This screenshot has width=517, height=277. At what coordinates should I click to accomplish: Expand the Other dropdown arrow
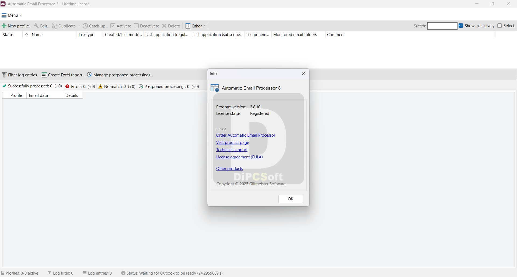click(204, 26)
